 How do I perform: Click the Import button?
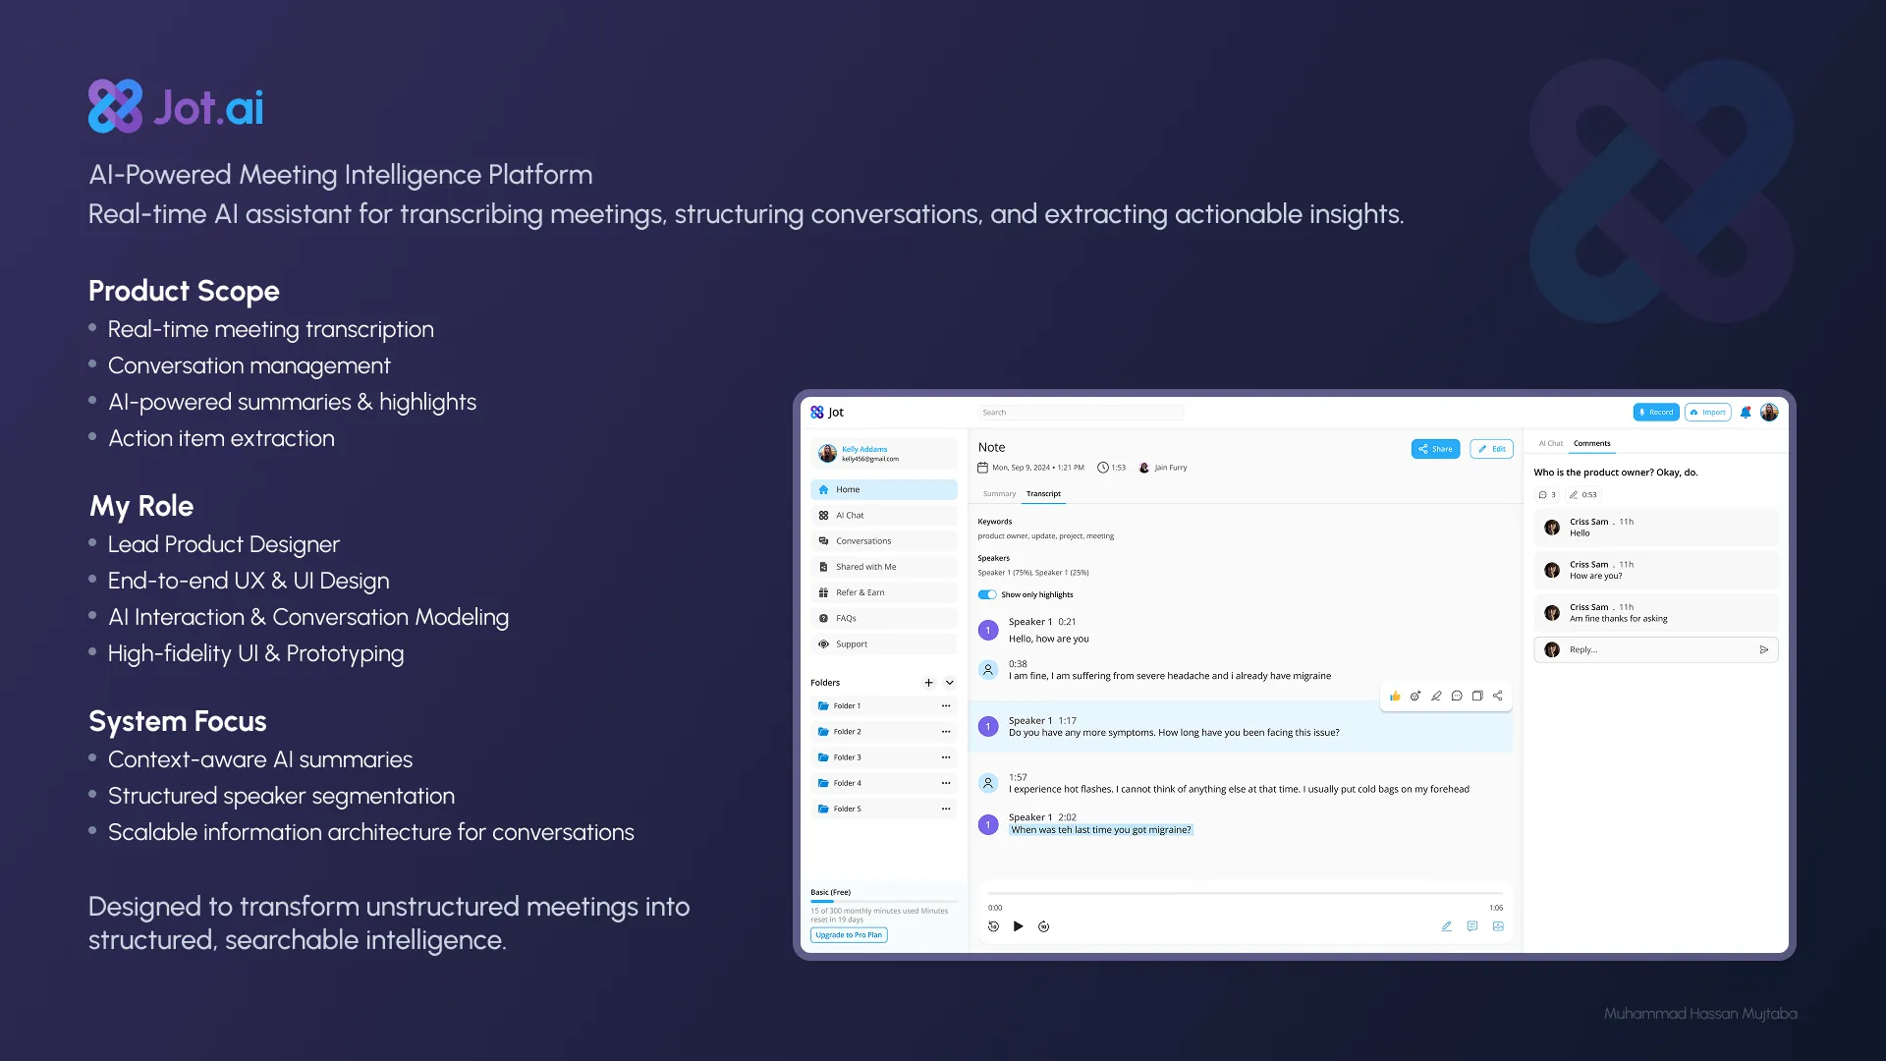click(x=1707, y=413)
